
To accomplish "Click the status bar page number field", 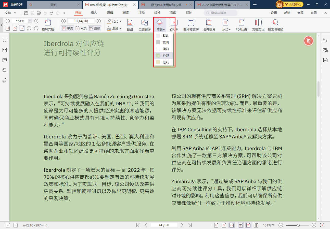I will point(164,225).
